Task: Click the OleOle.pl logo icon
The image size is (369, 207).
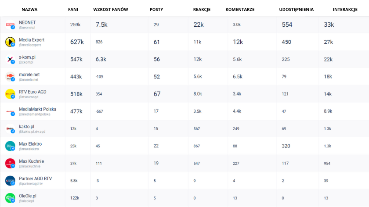Action: (x=10, y=198)
